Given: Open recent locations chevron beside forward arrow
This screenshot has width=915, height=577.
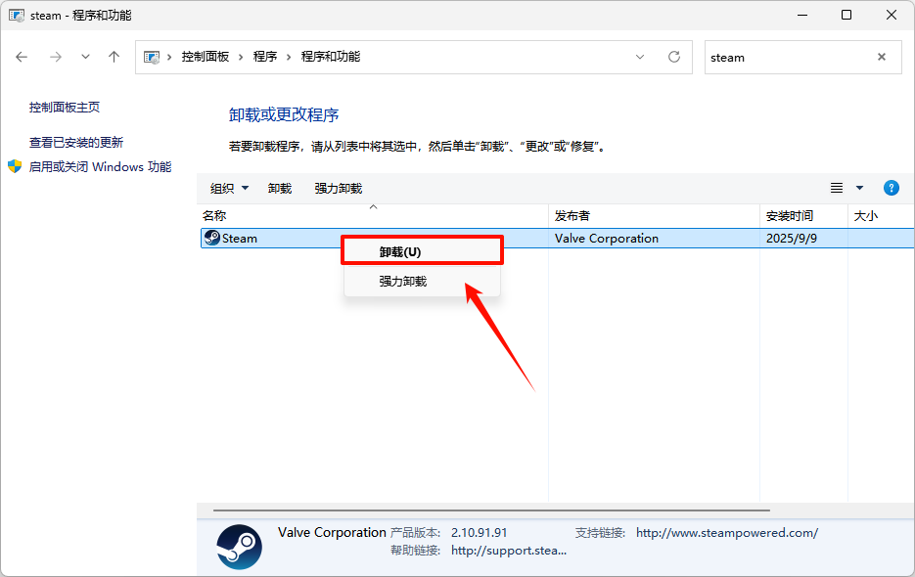Looking at the screenshot, I should click(86, 57).
